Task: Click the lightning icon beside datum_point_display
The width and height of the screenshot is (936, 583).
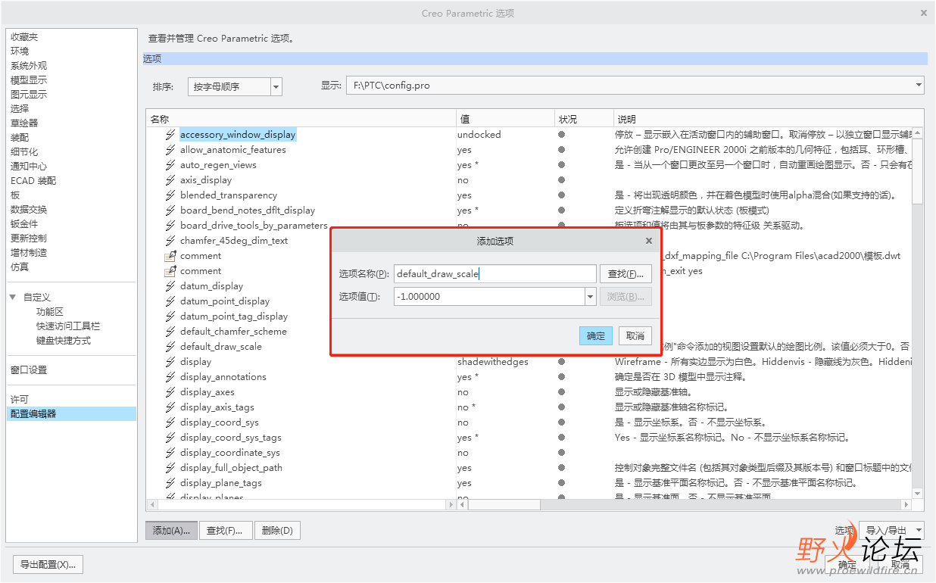Action: pos(170,301)
